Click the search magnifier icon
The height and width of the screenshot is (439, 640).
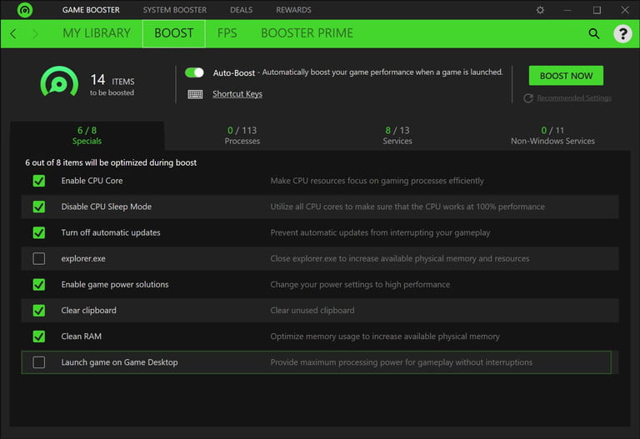point(594,33)
